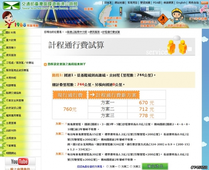Open ETC計程收費 banner link

coord(198,19)
